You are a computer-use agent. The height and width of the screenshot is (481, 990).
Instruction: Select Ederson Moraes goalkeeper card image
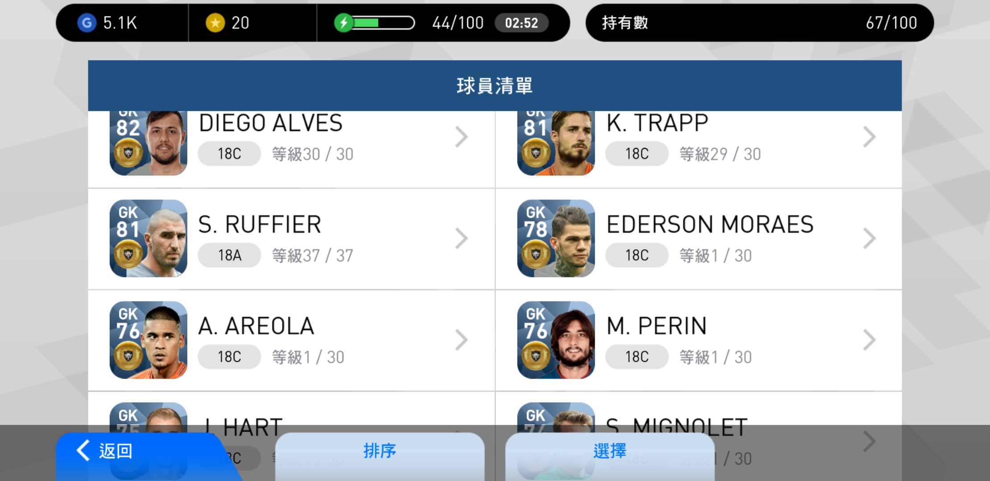coord(556,238)
